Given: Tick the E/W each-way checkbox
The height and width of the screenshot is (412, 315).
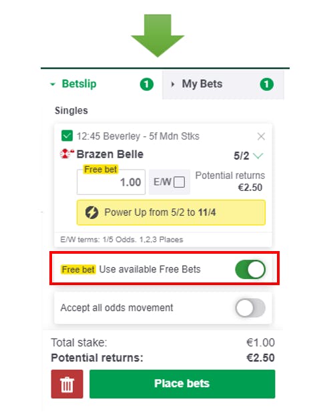Looking at the screenshot, I should 179,182.
